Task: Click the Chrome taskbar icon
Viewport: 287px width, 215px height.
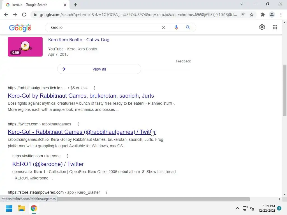Action: (x=34, y=208)
